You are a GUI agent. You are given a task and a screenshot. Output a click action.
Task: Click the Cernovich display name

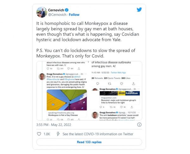(56, 10)
